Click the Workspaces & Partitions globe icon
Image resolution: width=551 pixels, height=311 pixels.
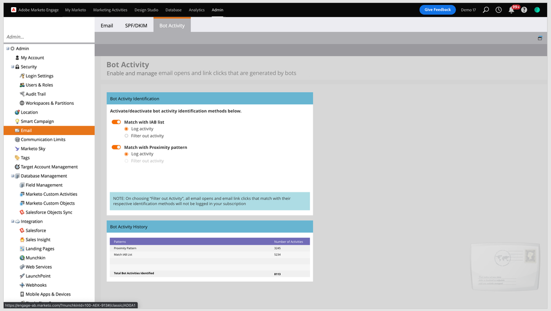click(x=22, y=103)
